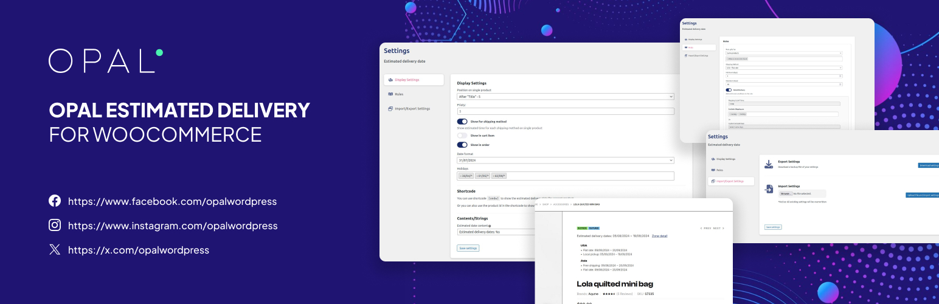Click the ACCESSORIES breadcrumb link
Image resolution: width=939 pixels, height=304 pixels.
(561, 204)
